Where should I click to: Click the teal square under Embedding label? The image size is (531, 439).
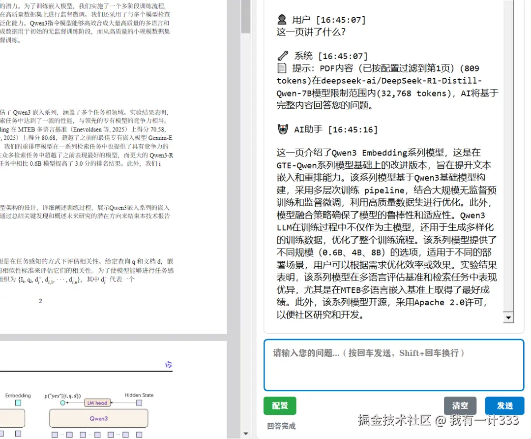coord(18,403)
